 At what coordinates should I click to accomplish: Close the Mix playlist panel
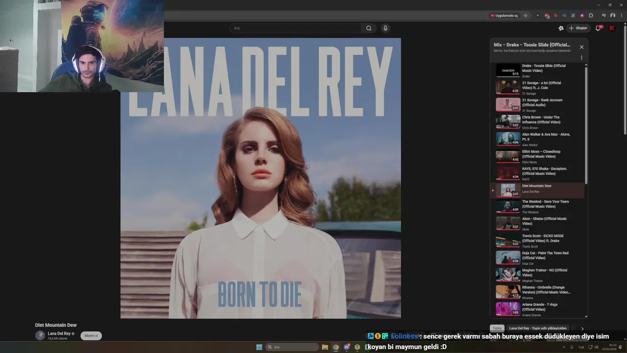pos(581,47)
